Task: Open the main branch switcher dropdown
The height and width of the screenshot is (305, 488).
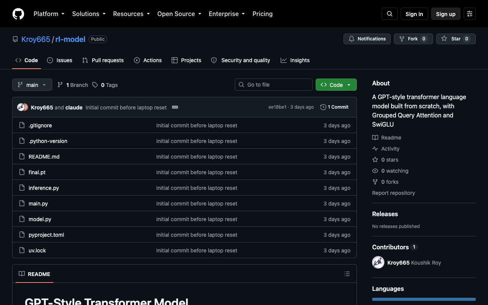Action: 32,85
